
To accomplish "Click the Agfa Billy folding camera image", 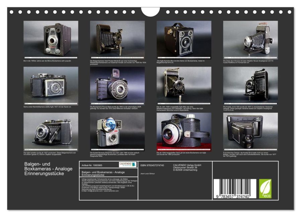I will [x=184, y=86].
